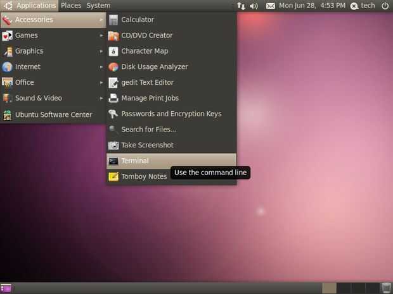
Task: Open the System menu
Action: point(98,6)
